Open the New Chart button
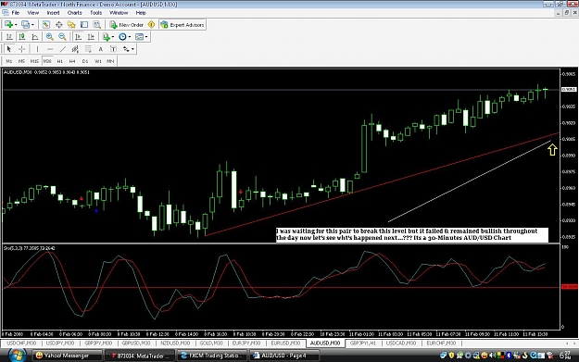The height and width of the screenshot is (362, 579). 8,25
